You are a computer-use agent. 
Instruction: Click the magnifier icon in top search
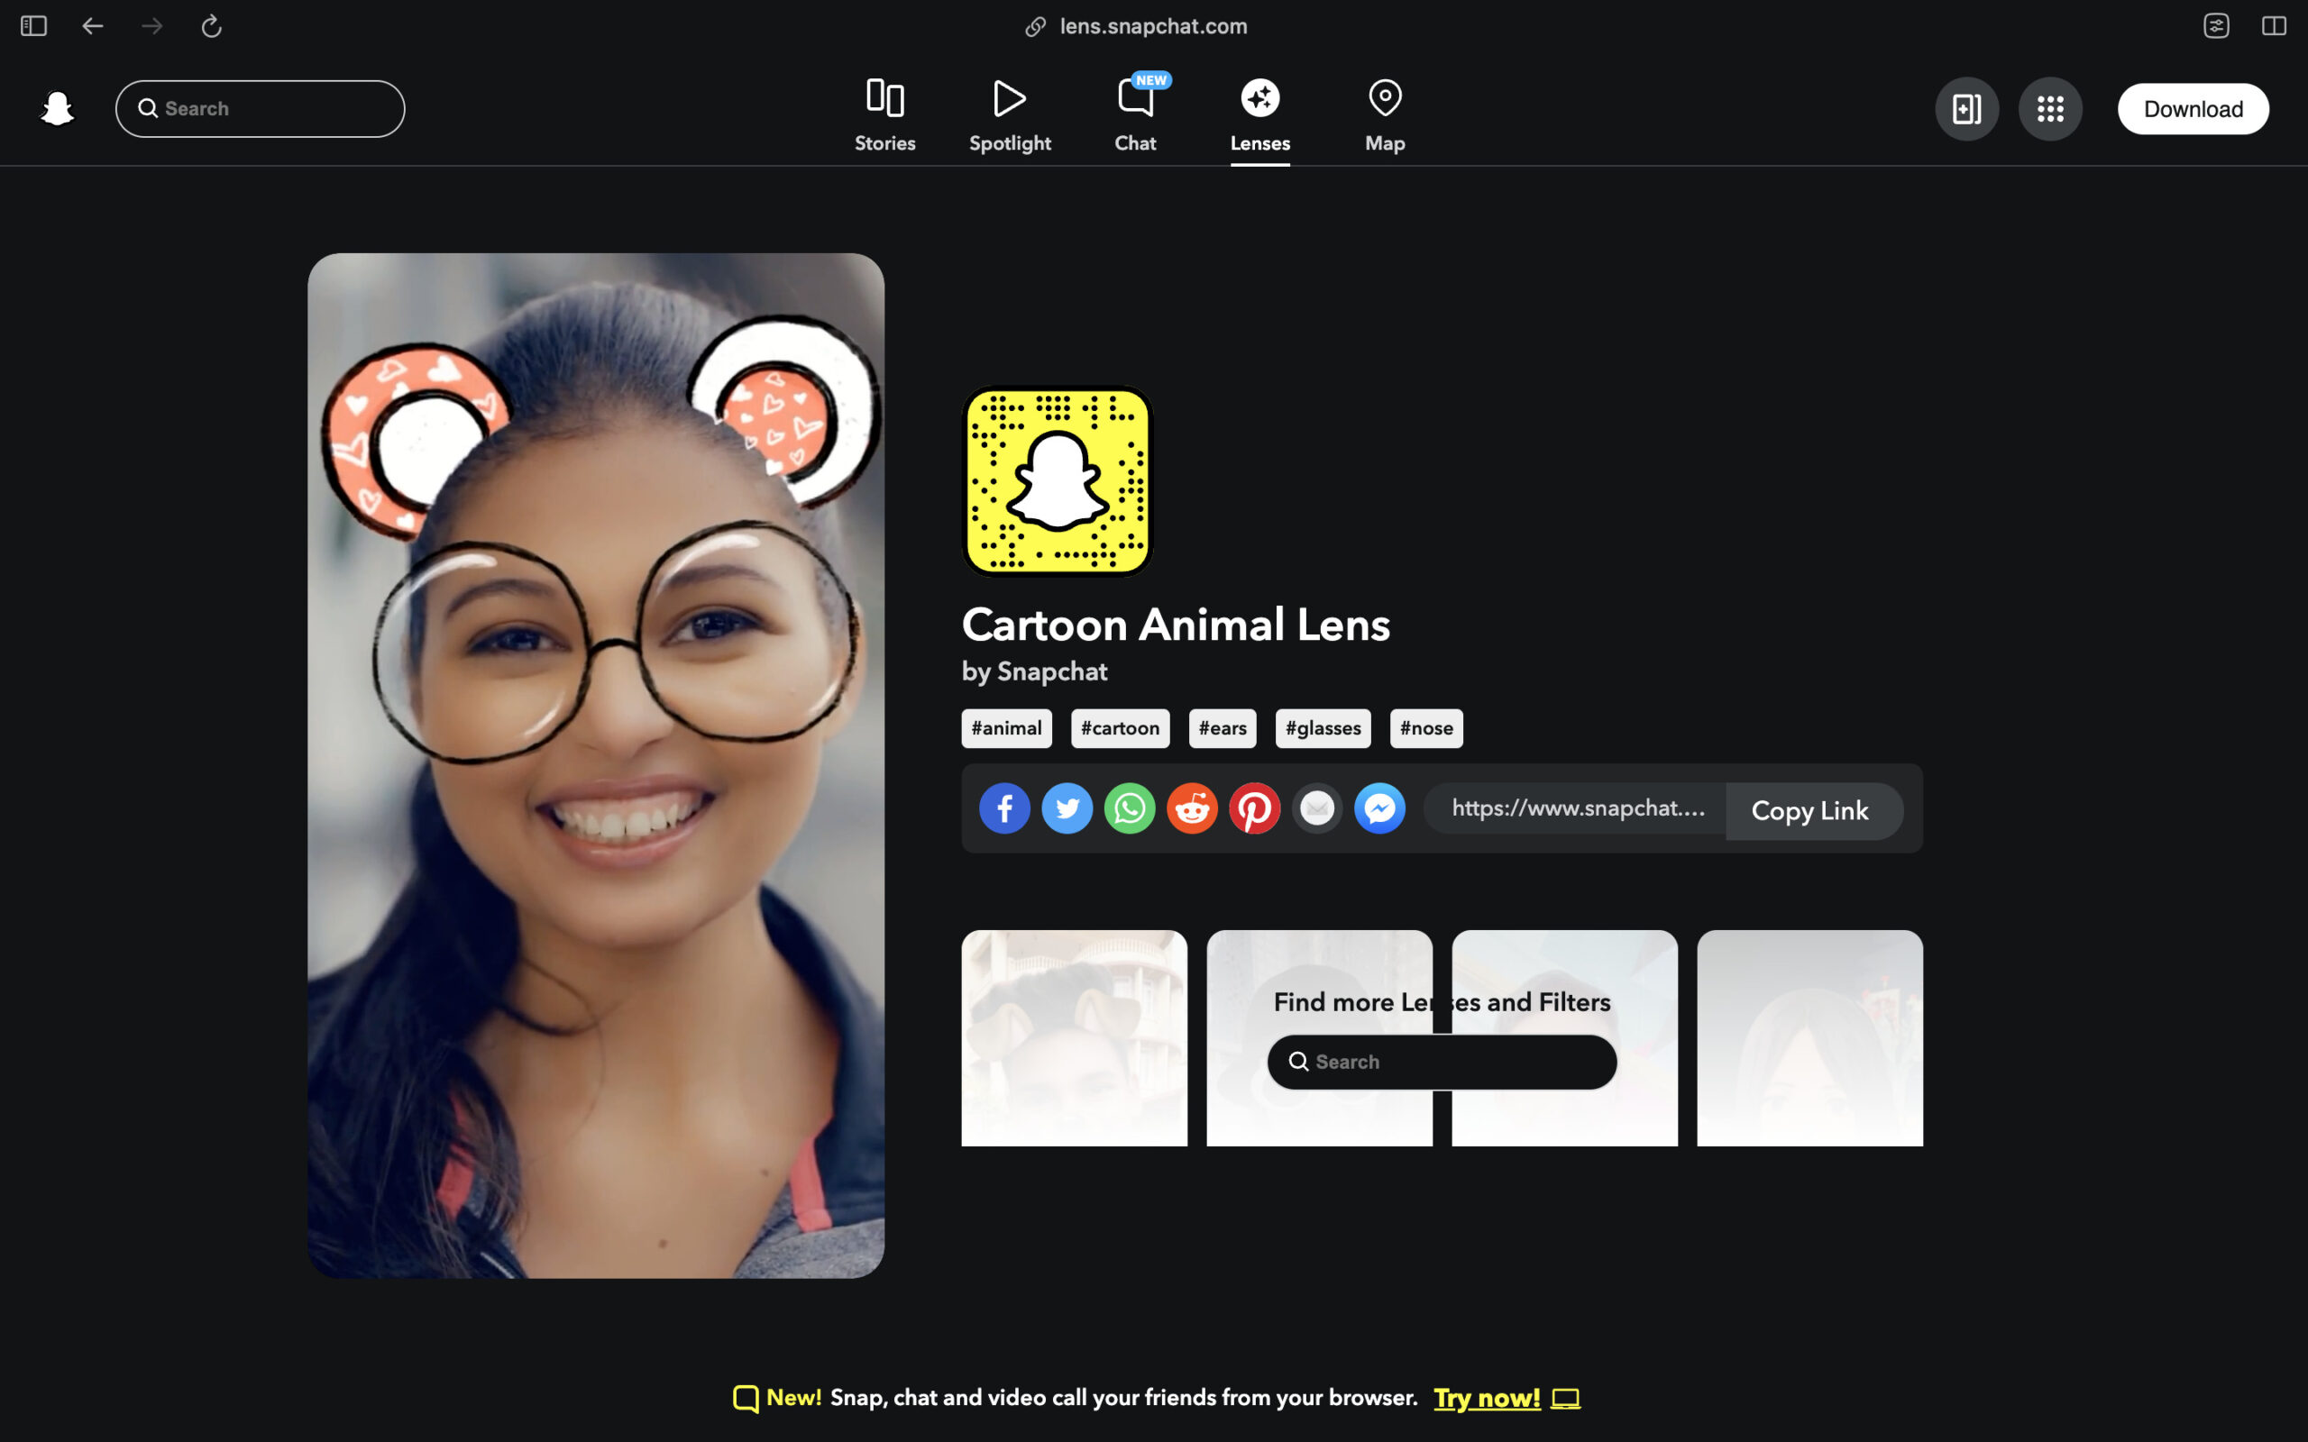click(148, 109)
